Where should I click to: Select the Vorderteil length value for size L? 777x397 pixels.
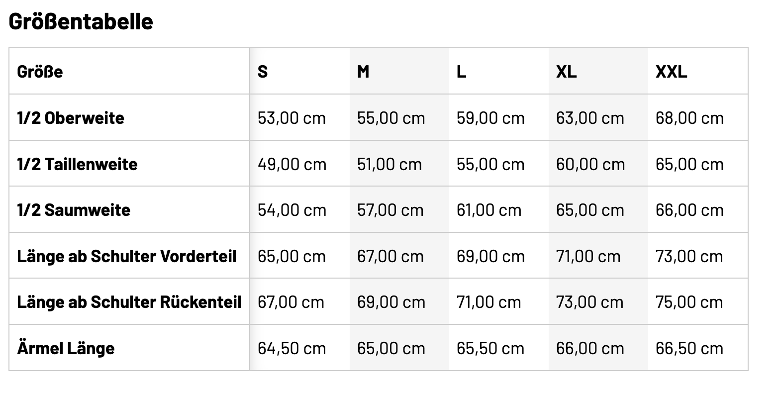490,256
